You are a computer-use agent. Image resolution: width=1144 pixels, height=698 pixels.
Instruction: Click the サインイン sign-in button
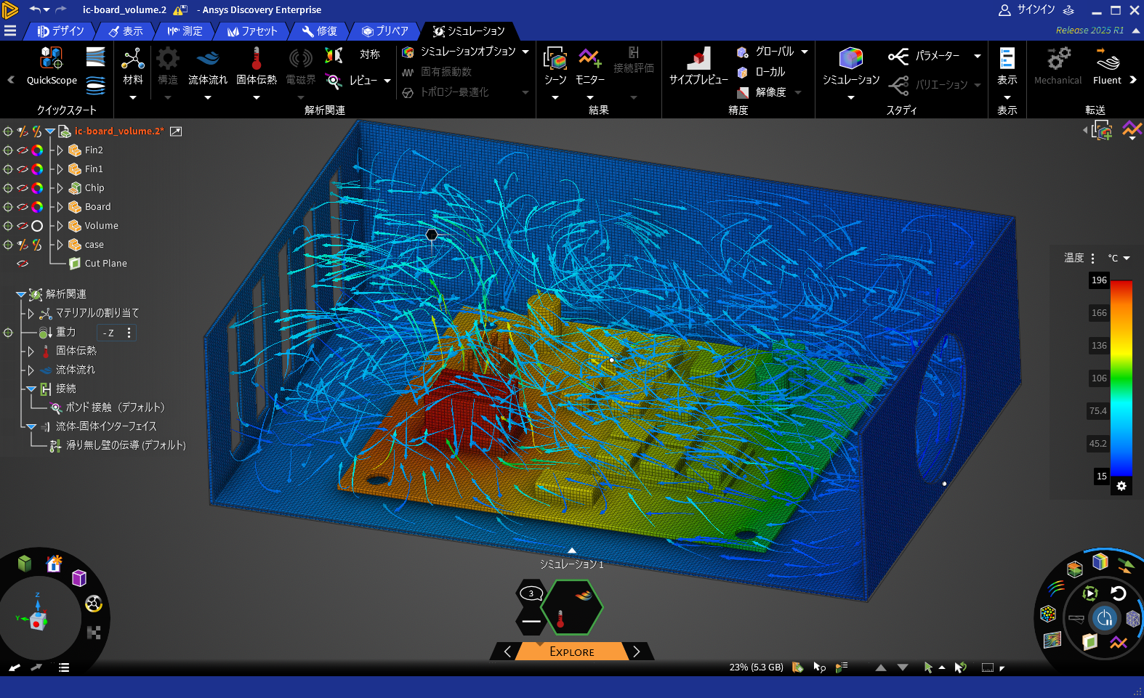(1026, 9)
